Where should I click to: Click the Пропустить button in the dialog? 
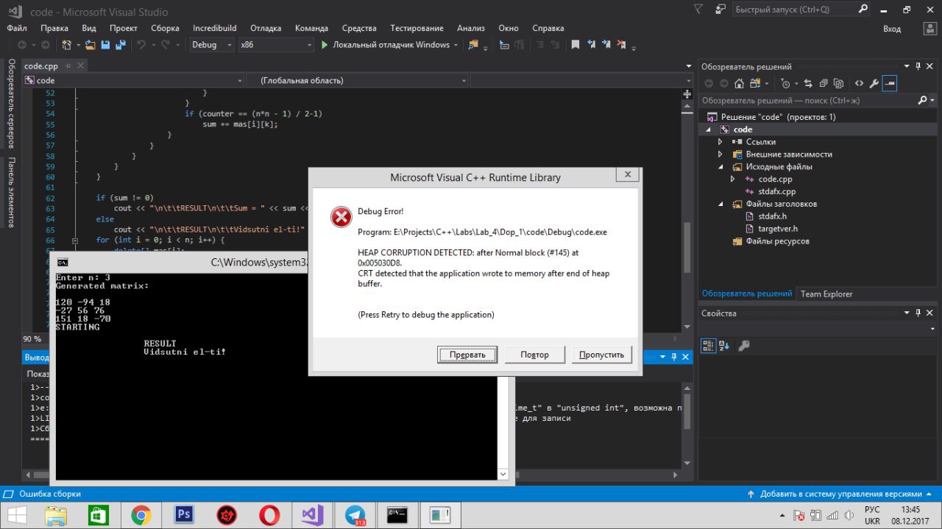(601, 355)
